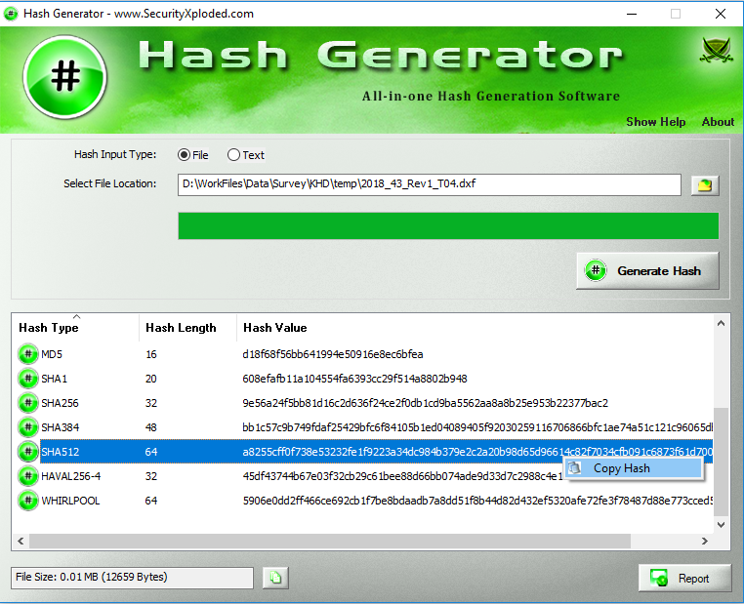
Task: Open the Show Help link
Action: [656, 122]
